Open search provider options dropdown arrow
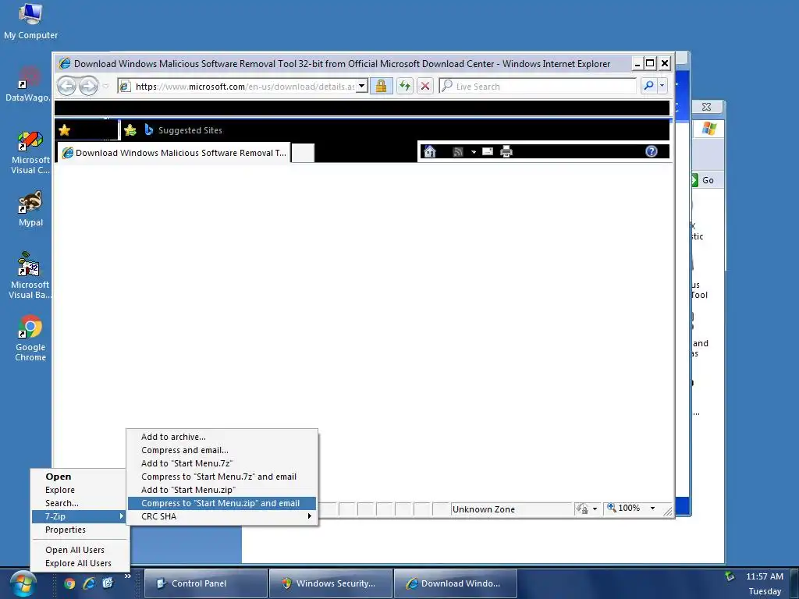799x599 pixels. click(662, 86)
